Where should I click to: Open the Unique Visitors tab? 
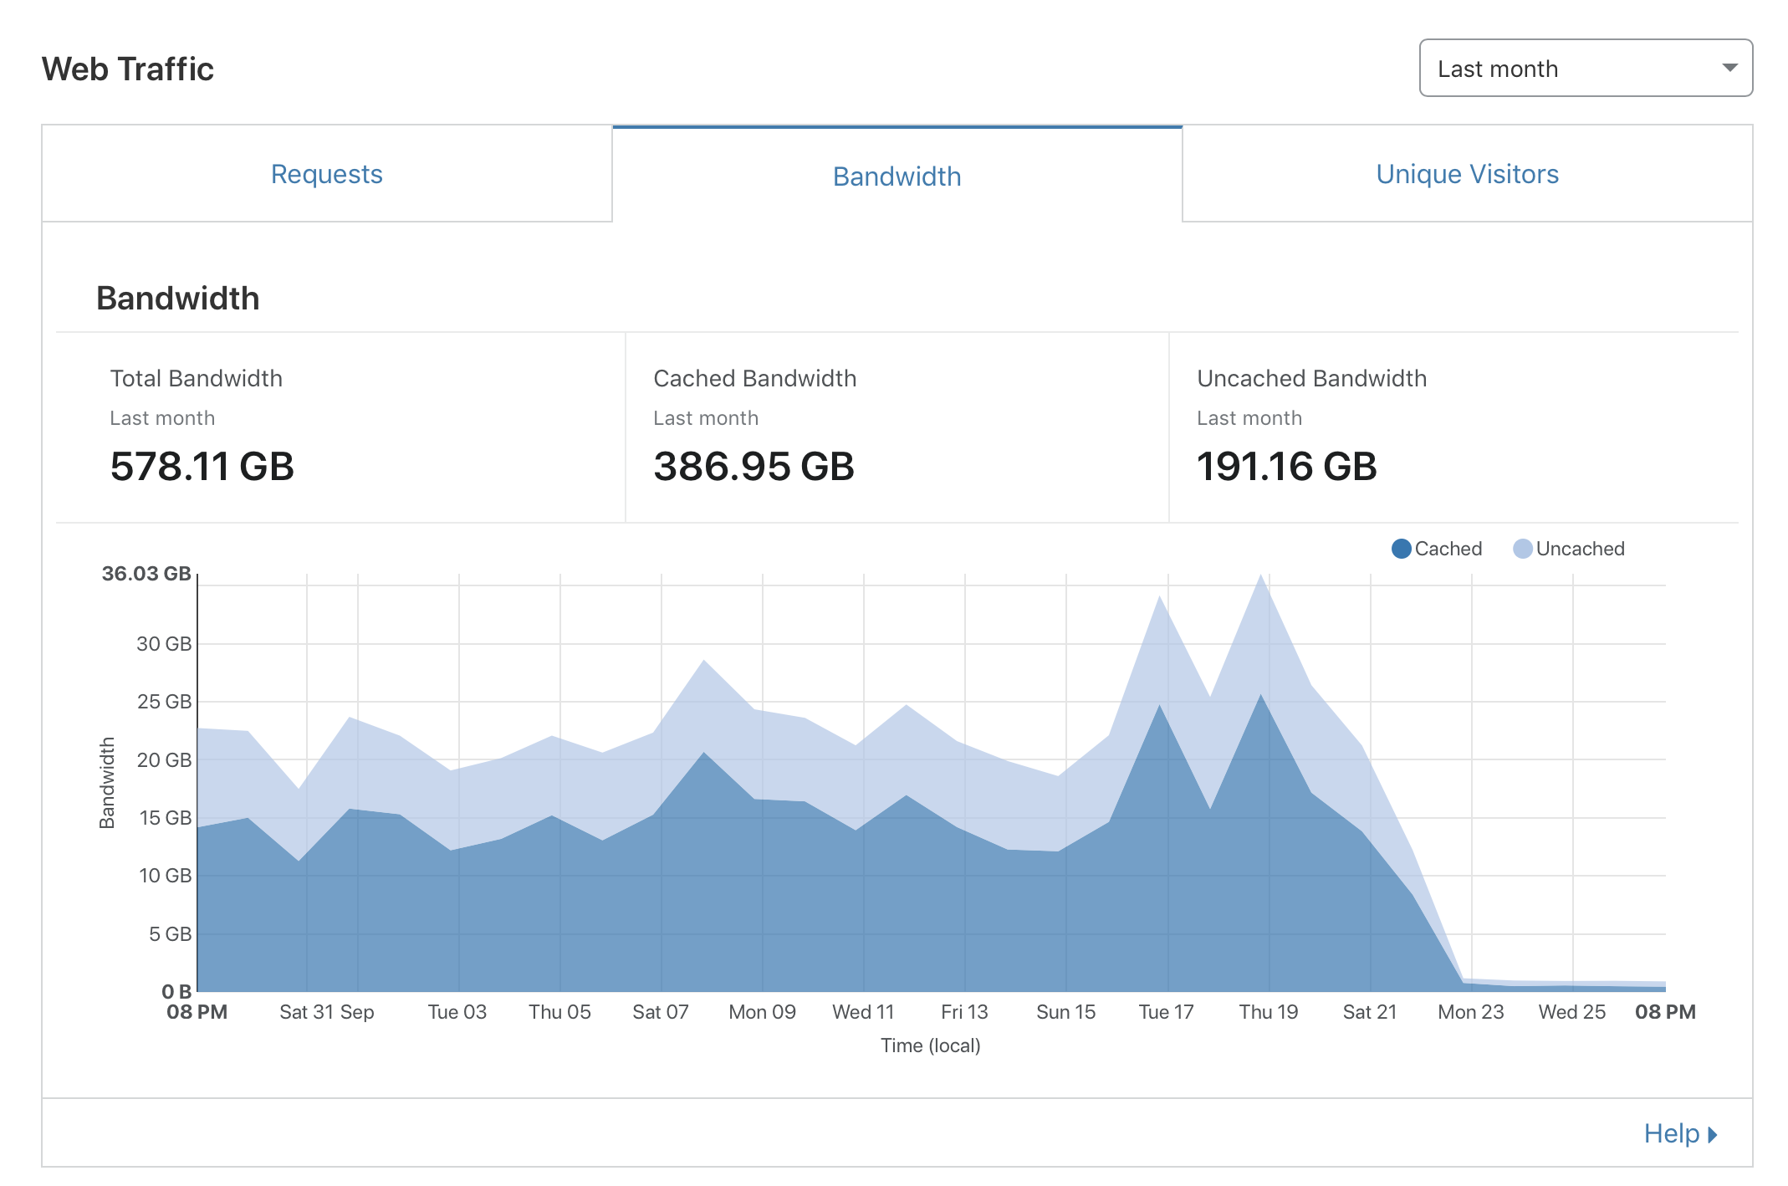tap(1467, 174)
